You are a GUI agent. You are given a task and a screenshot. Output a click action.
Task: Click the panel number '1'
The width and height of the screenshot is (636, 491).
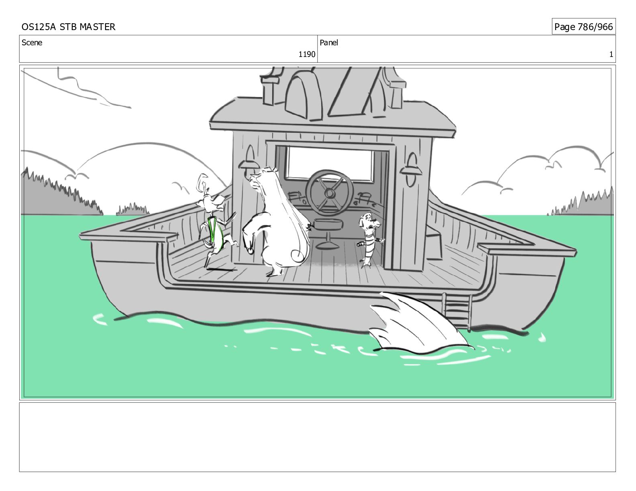pyautogui.click(x=611, y=55)
